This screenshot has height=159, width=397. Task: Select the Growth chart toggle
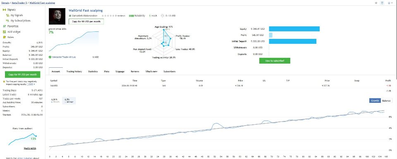375,101
